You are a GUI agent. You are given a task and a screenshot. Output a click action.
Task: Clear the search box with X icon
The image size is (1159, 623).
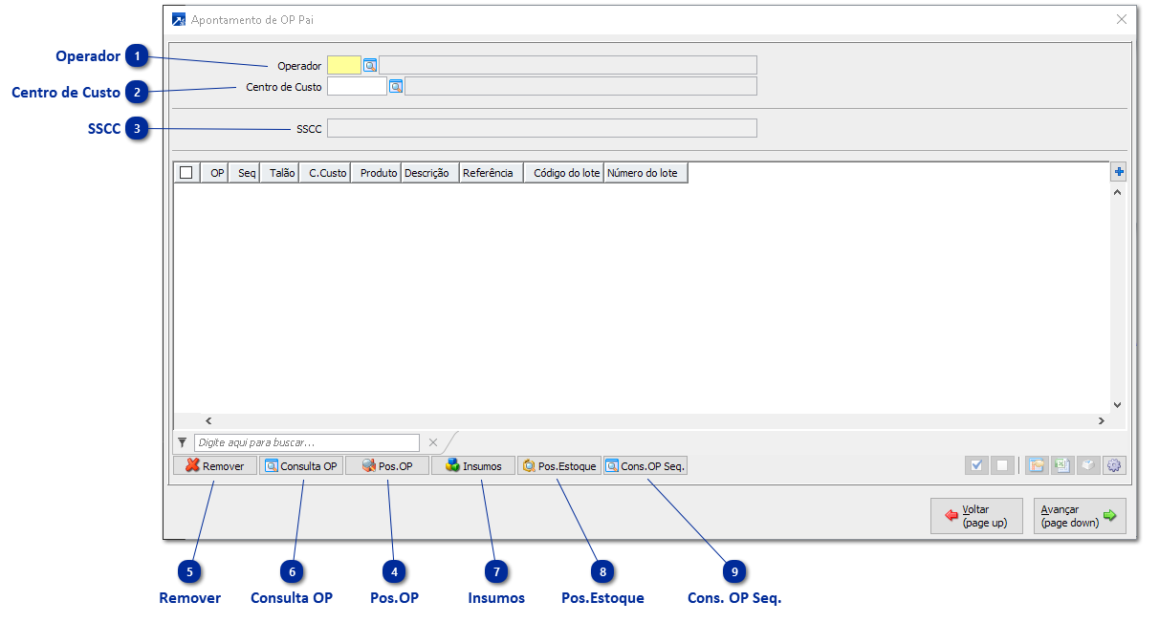(432, 442)
